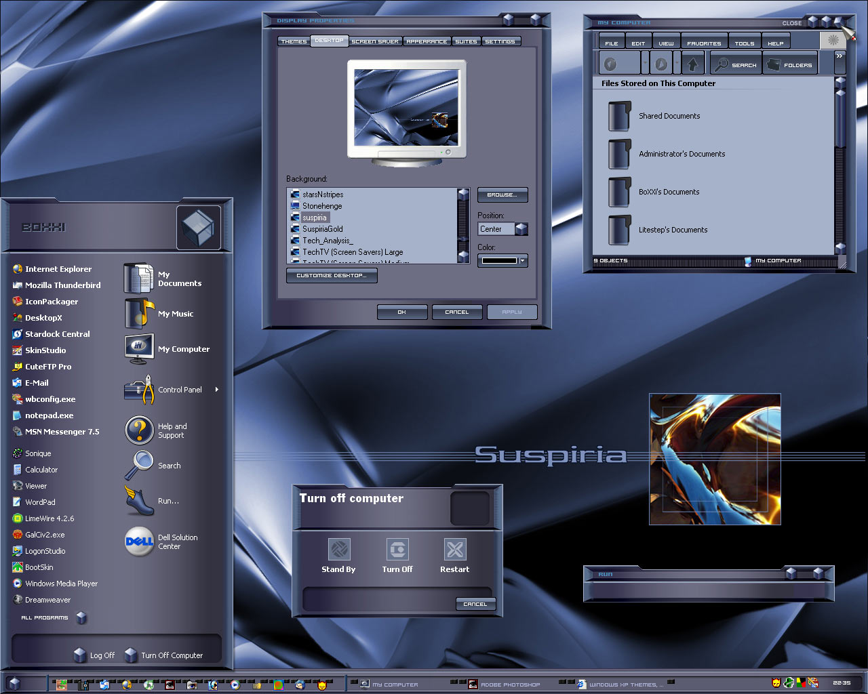Image resolution: width=868 pixels, height=694 pixels.
Task: Switch to Screen Saver tab
Action: pyautogui.click(x=375, y=41)
